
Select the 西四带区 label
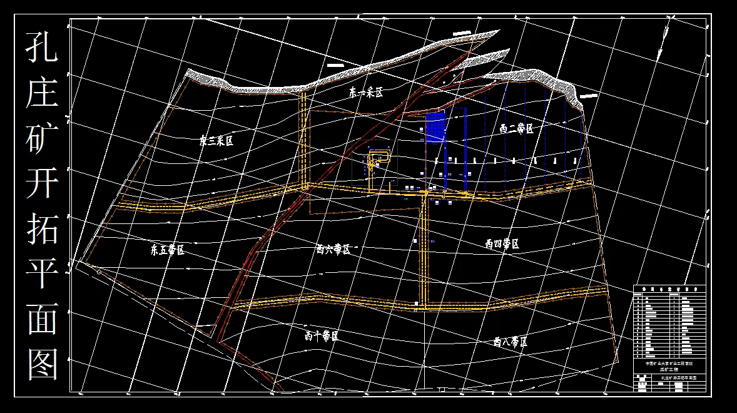(502, 244)
